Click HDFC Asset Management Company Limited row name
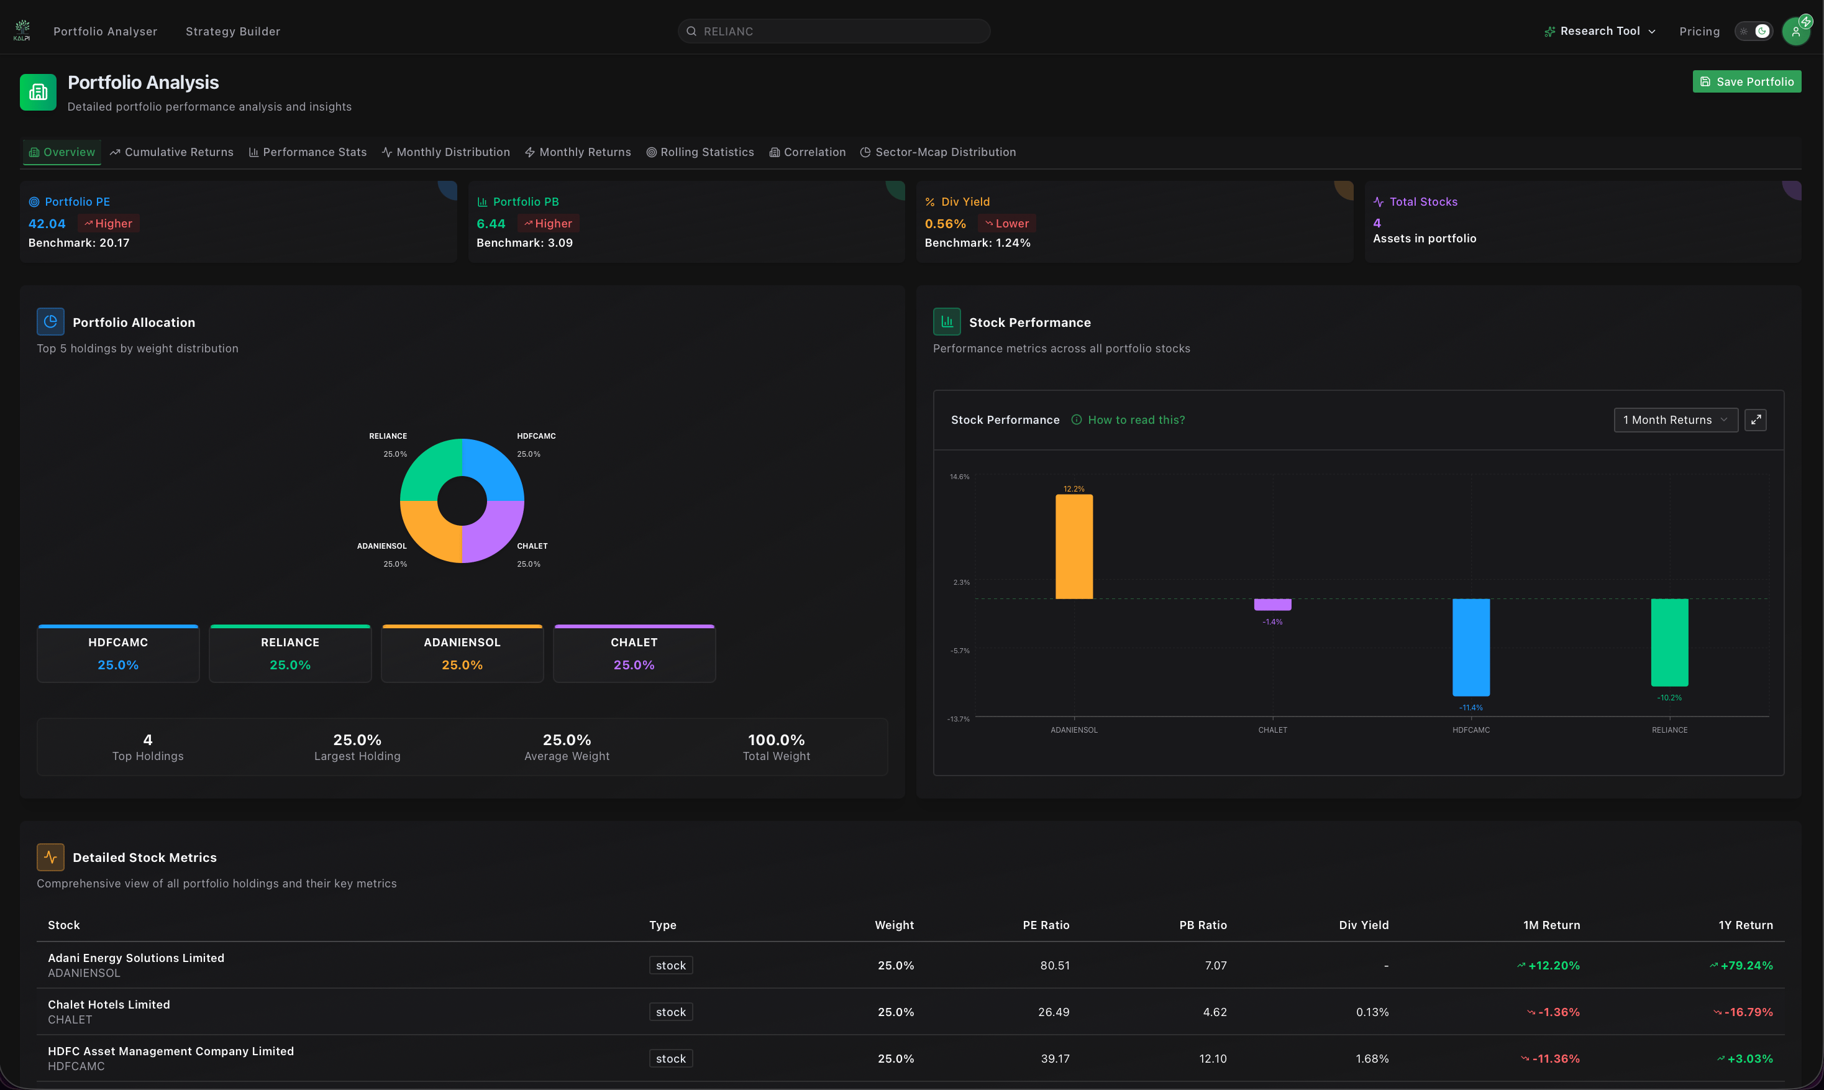 tap(170, 1051)
